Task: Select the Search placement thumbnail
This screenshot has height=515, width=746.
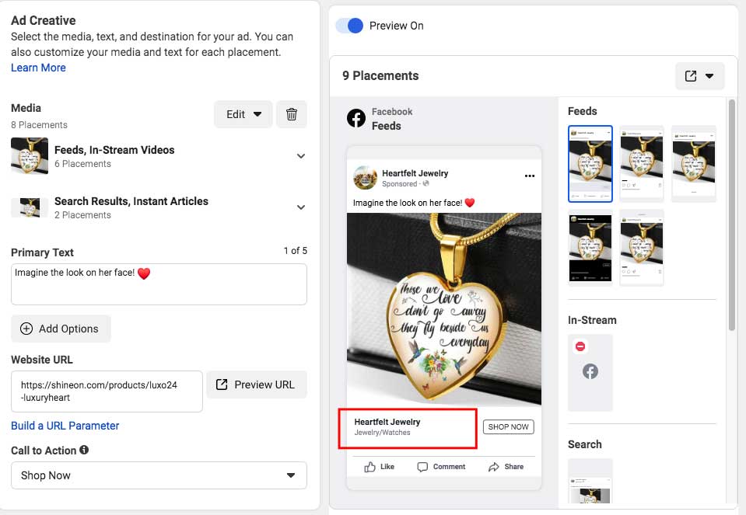Action: point(590,481)
